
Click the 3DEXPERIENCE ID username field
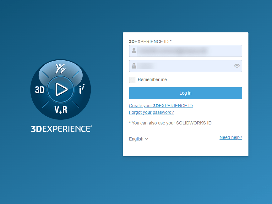coord(185,51)
